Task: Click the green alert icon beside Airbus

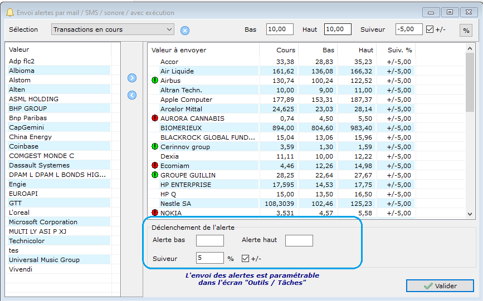Action: pyautogui.click(x=155, y=81)
